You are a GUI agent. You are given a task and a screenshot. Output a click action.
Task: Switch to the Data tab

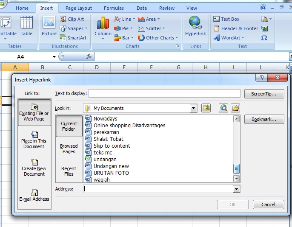pyautogui.click(x=142, y=8)
